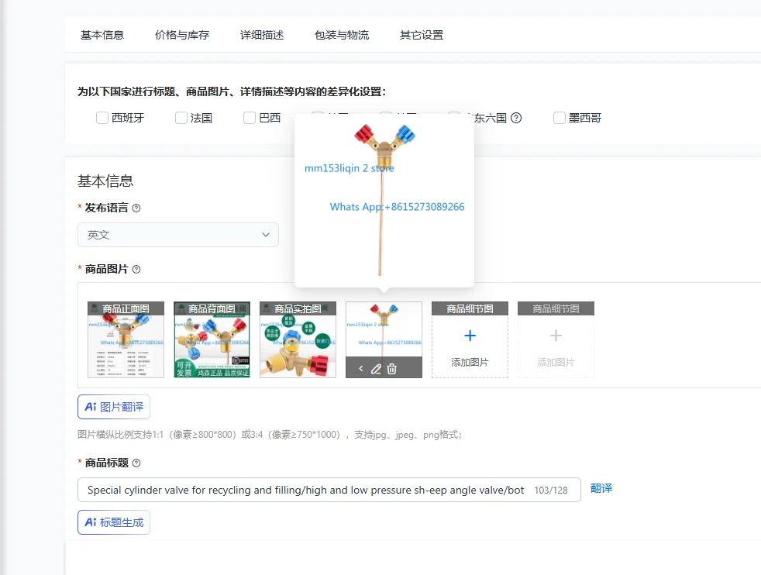The height and width of the screenshot is (575, 761).
Task: Click into the product title input field
Action: pos(329,490)
